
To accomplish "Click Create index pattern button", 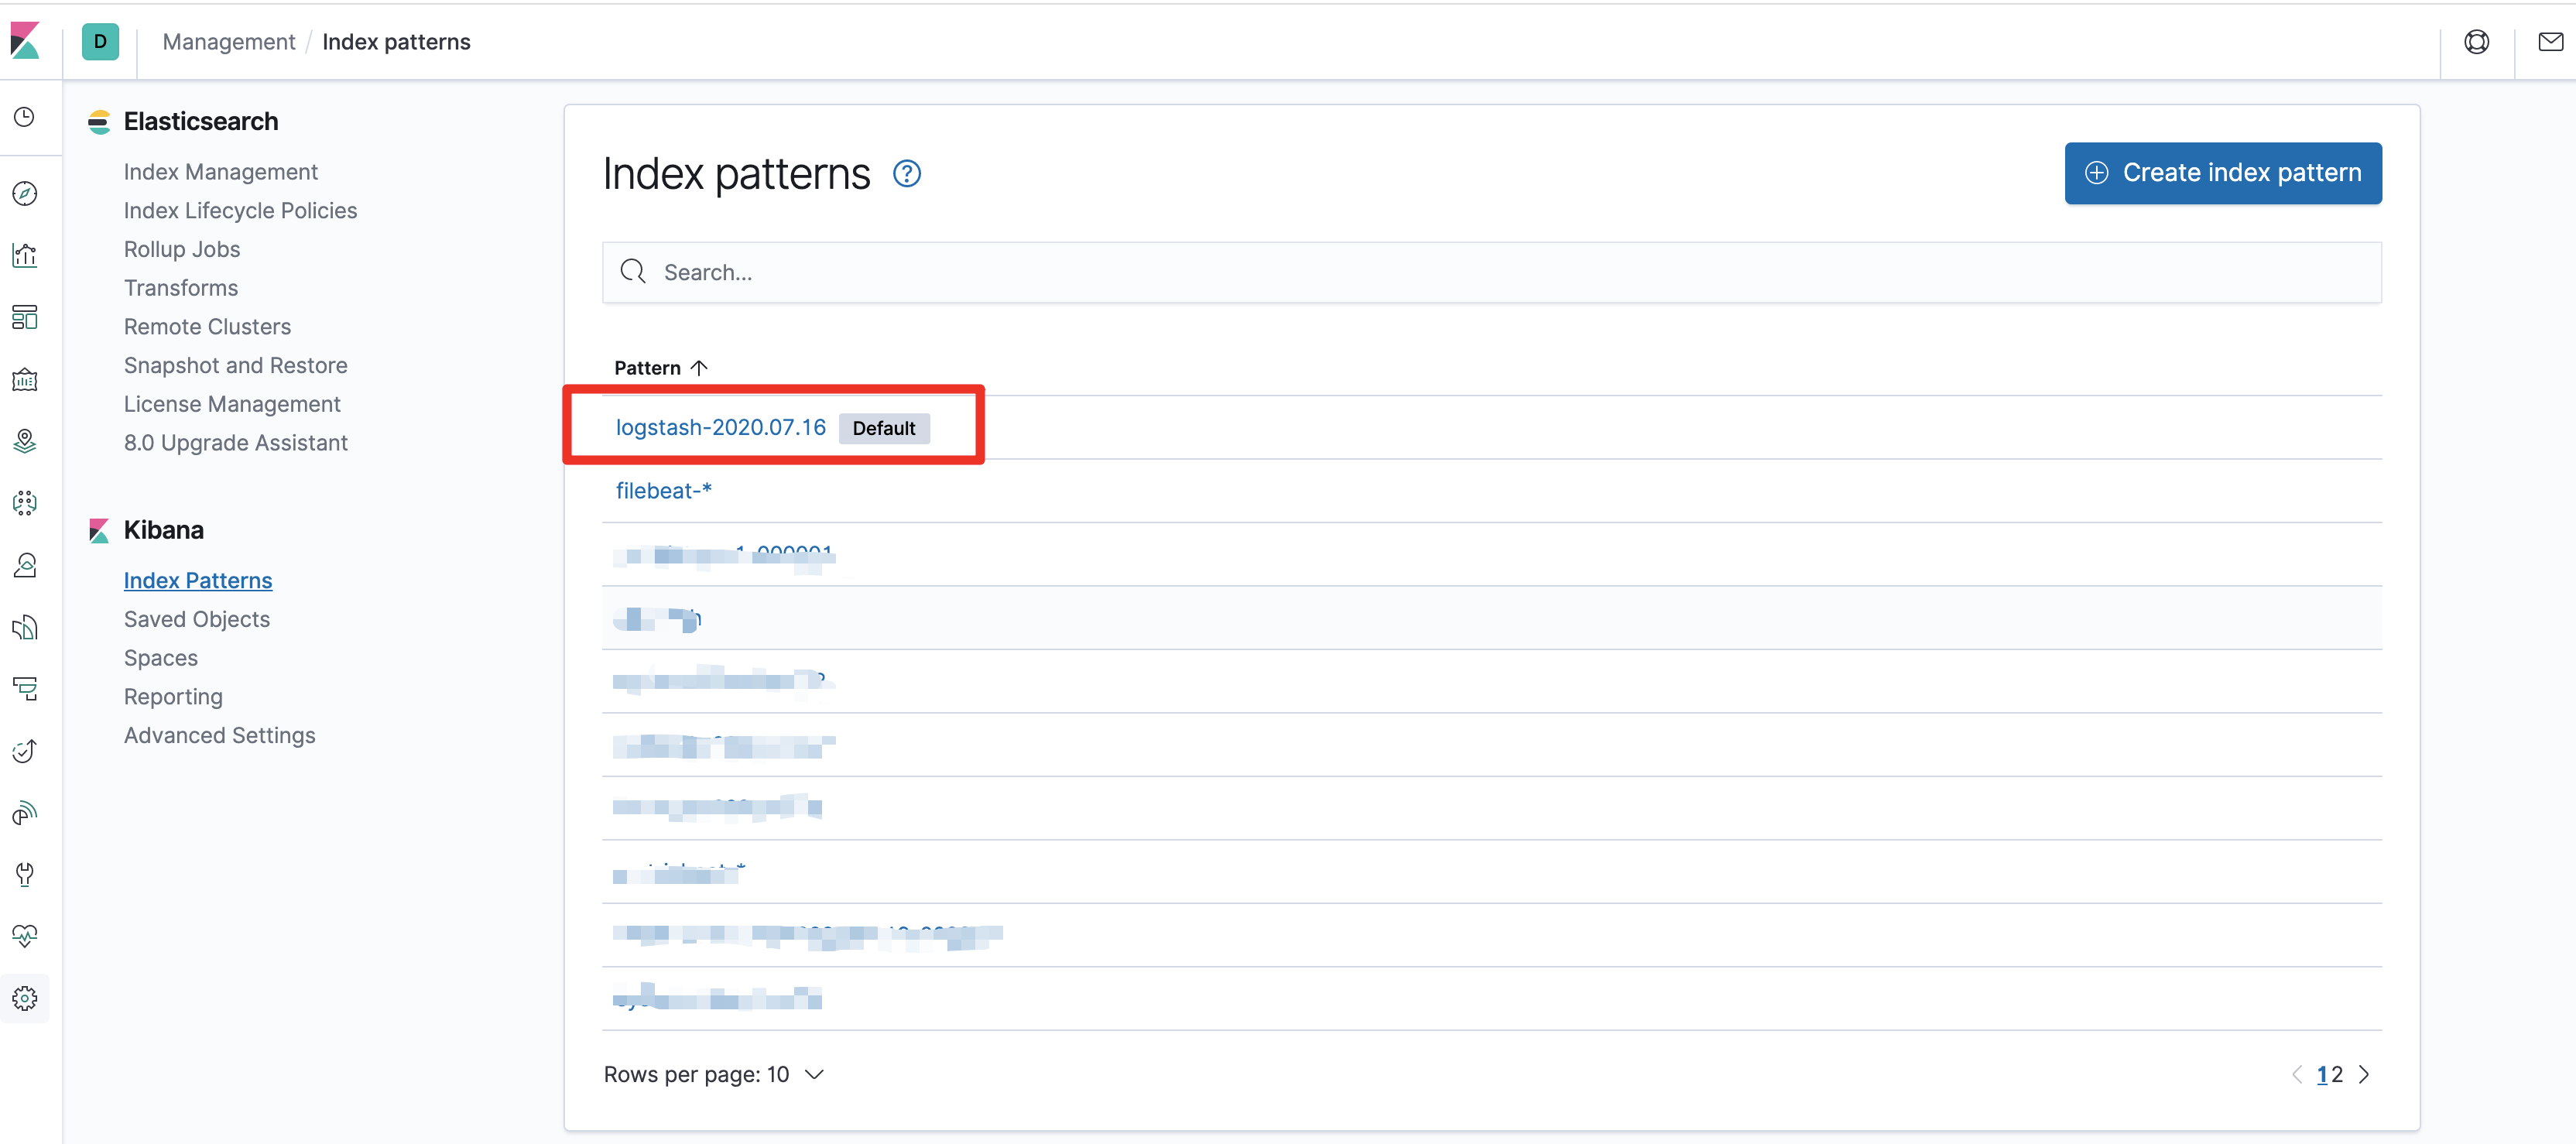I will tap(2223, 173).
